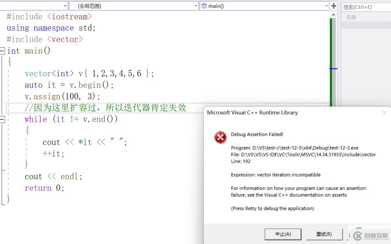
Task: Expand the main() member dropdown arrow
Action: [326, 6]
